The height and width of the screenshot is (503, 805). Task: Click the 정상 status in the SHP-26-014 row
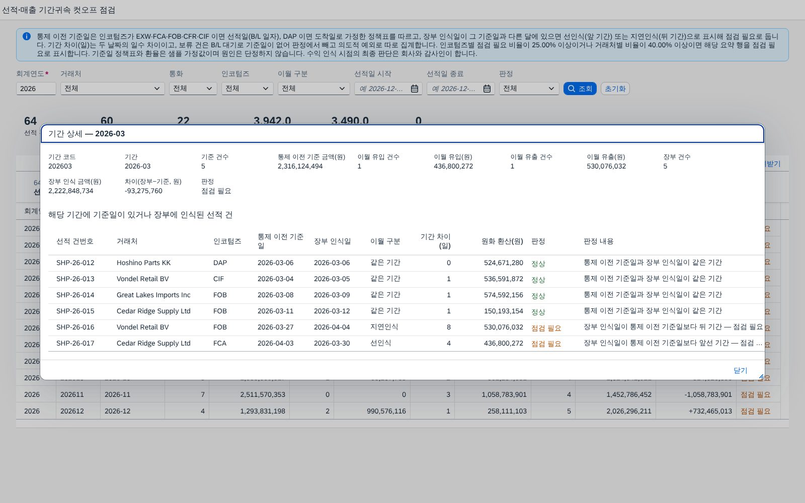pos(538,296)
